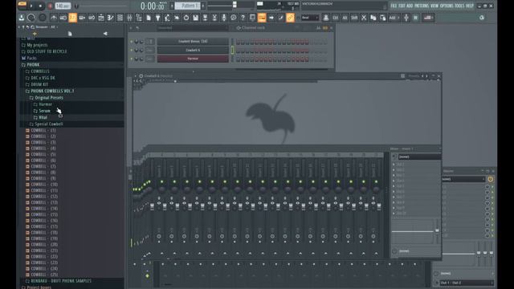Expand the Special Cowbell folder

pos(49,124)
